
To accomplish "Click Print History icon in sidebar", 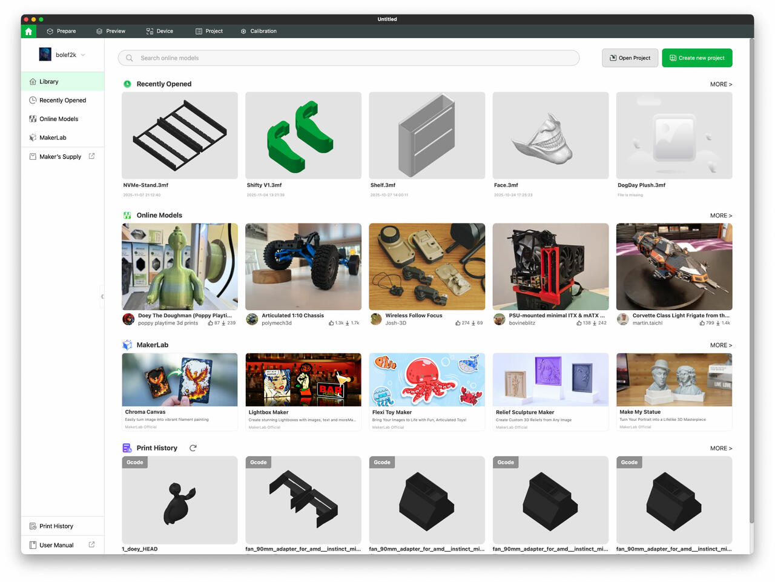I will point(33,526).
